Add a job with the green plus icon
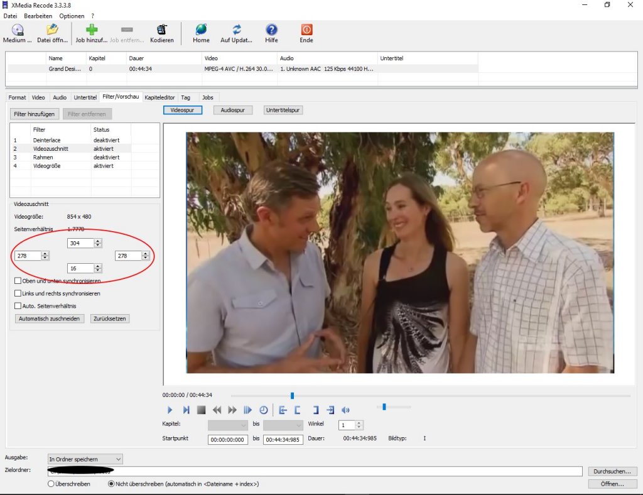Viewport: 643px width, 495px height. pos(92,30)
